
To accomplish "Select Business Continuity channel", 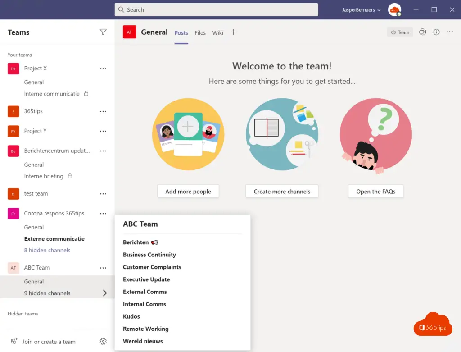I will 149,255.
